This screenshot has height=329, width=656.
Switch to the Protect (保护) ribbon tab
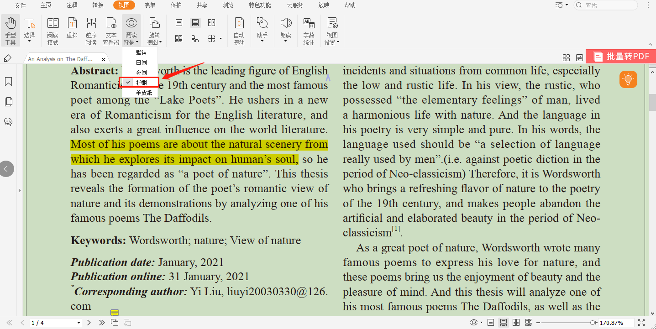[x=176, y=5]
